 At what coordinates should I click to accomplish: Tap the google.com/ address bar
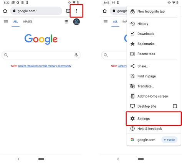click(36, 11)
